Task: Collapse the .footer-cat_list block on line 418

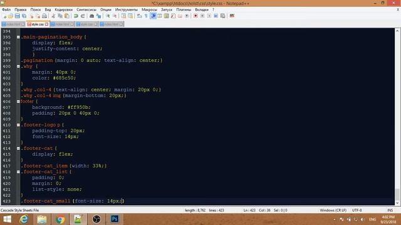Action: pos(18,172)
